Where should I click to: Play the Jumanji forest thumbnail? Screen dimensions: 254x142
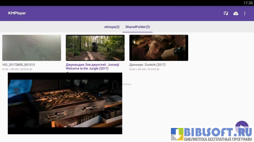click(x=95, y=48)
